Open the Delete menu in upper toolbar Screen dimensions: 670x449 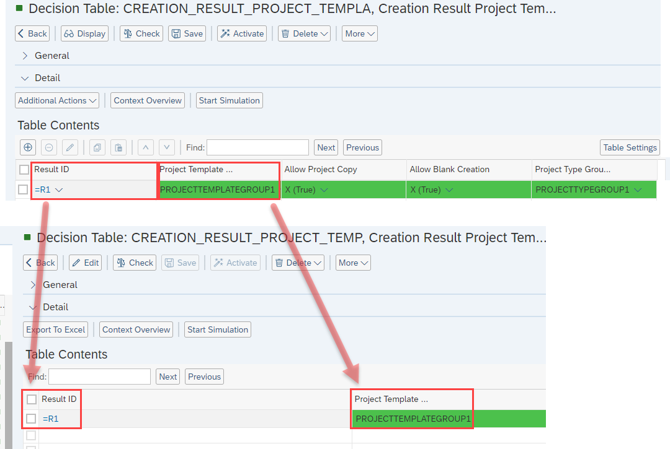[304, 33]
